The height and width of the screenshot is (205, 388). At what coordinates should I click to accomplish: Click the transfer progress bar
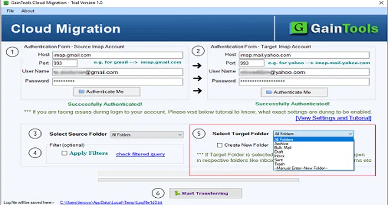198,180
